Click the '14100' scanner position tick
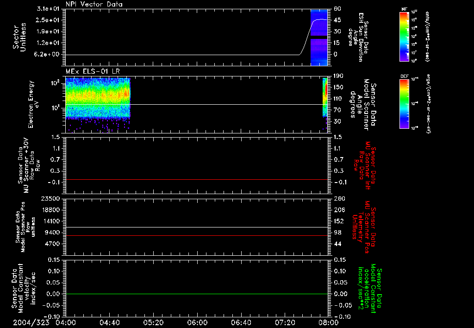Viewport: 474px width, 328px height. 50,221
